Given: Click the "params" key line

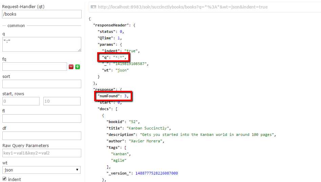Looking at the screenshot, I should pyautogui.click(x=110, y=44).
